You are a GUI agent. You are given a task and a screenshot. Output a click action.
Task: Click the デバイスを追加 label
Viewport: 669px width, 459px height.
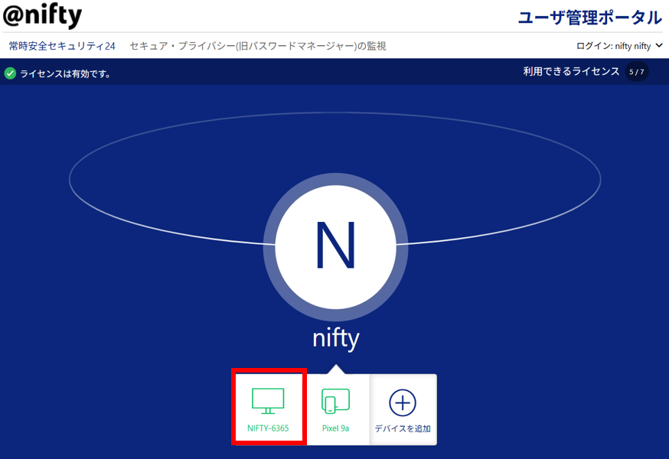403,428
